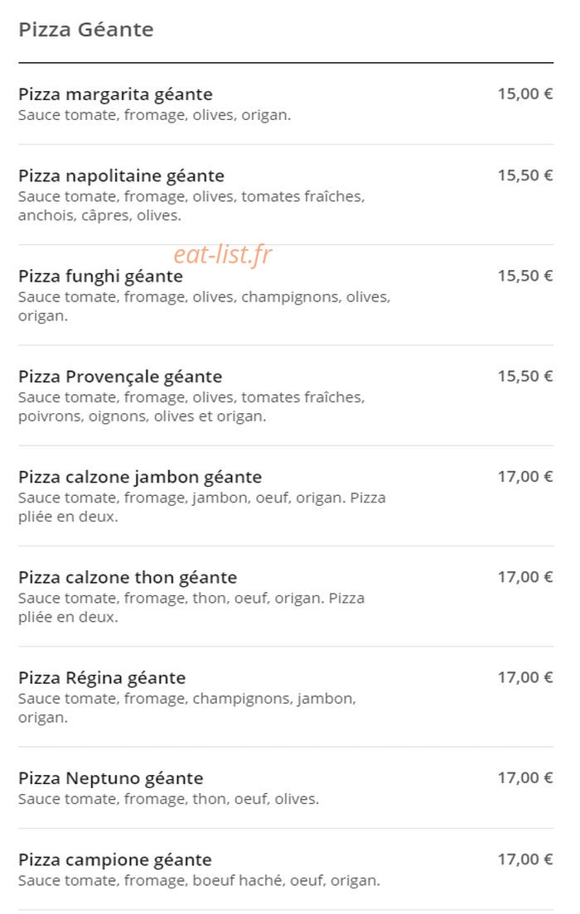The image size is (580, 914).
Task: Click the 17,00 € price for calzone jambon
Action: pos(524,476)
